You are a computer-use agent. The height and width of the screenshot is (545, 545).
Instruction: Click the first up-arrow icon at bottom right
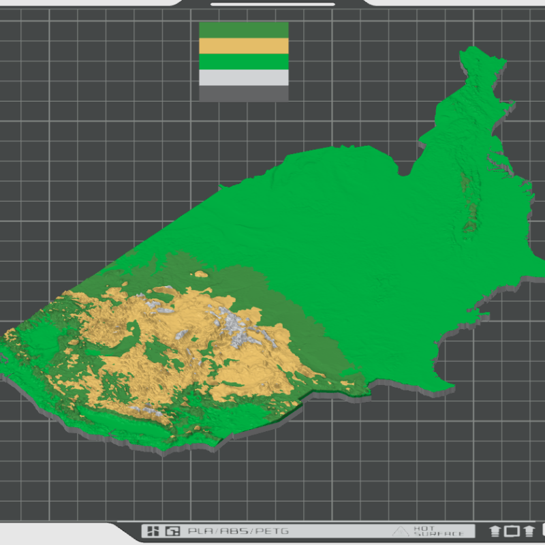(495, 531)
